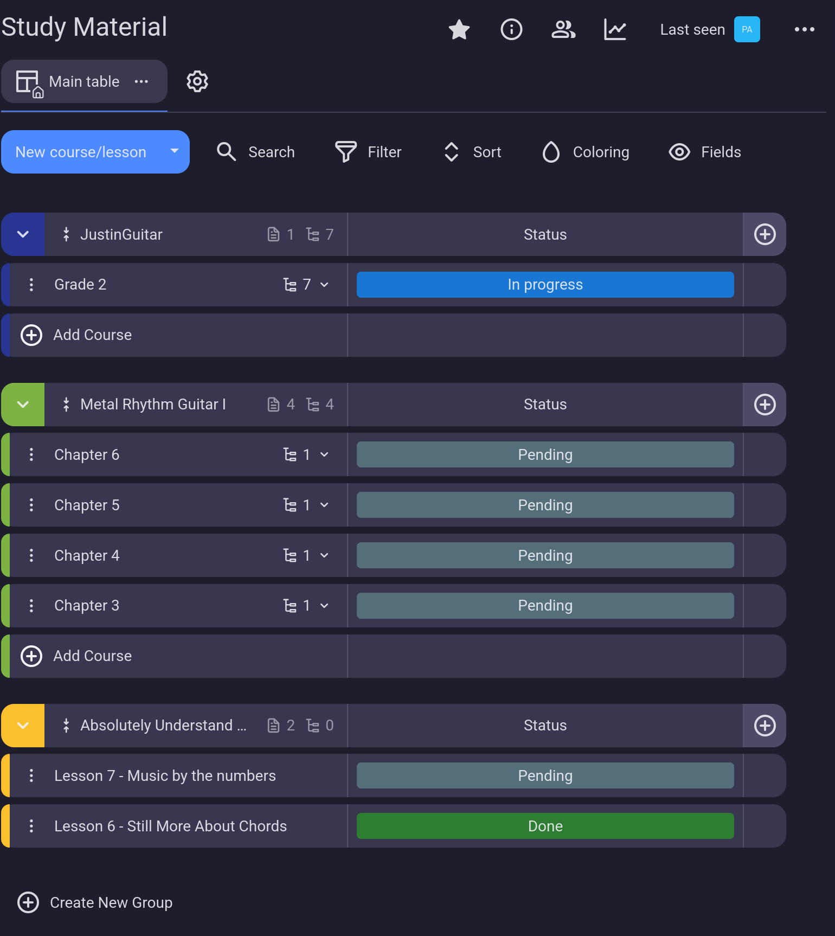
Task: Star the Study Material board as favorite
Action: pos(459,29)
